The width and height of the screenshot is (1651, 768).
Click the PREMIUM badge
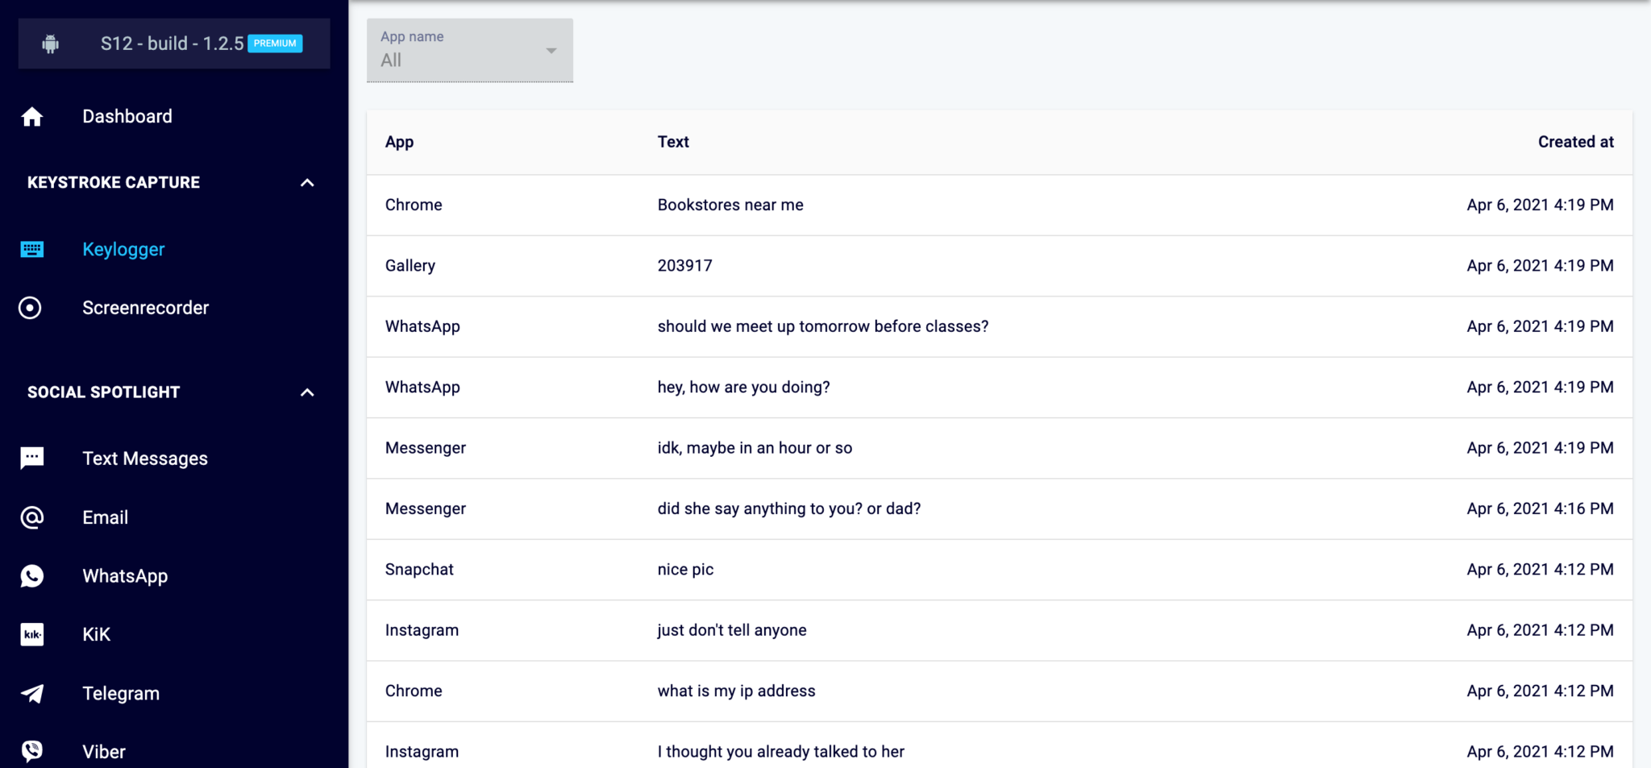point(276,44)
